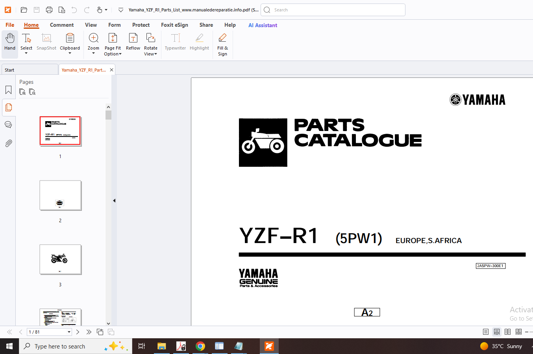Screen dimensions: 533x354
Task: Click the undo arrow icon
Action: click(x=74, y=10)
